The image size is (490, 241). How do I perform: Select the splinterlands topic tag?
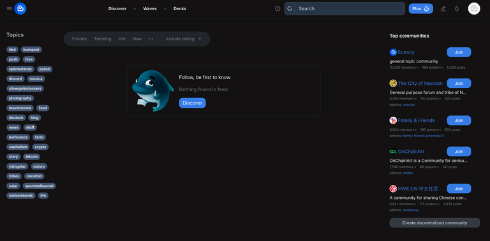[20, 69]
